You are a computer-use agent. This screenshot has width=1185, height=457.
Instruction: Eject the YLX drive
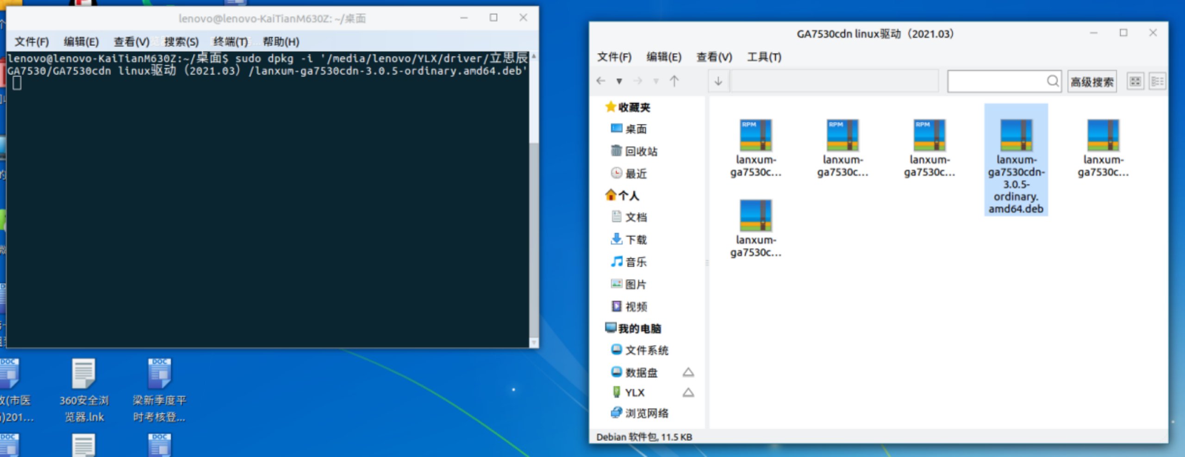[688, 392]
